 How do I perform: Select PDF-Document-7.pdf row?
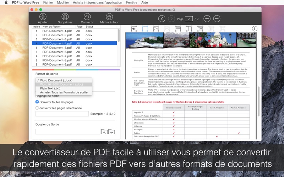coord(75,56)
